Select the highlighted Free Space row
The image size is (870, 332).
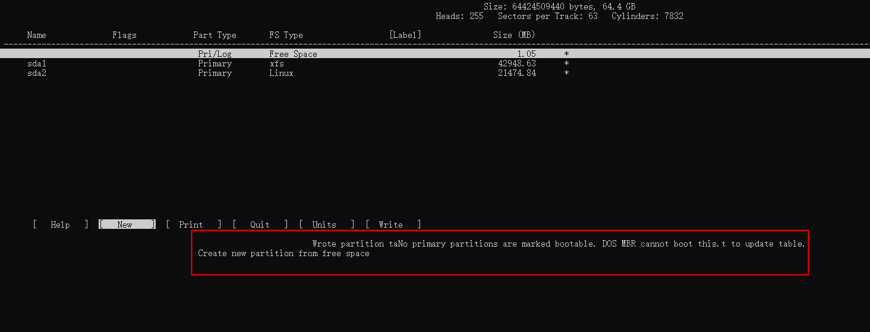[435, 54]
